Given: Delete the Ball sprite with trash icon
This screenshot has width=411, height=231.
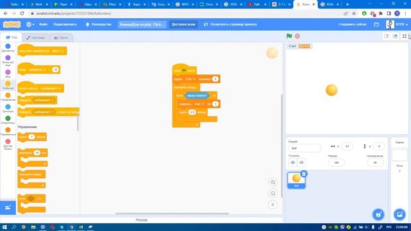Looking at the screenshot, I should coord(304,174).
